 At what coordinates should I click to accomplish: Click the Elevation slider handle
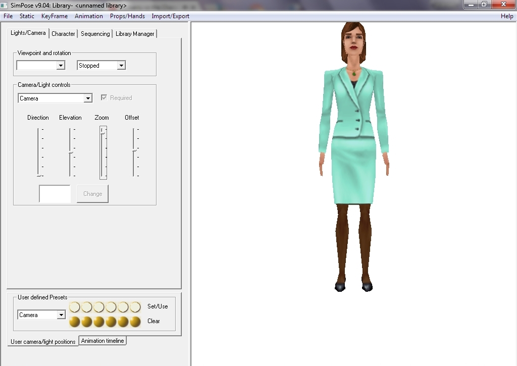(71, 152)
